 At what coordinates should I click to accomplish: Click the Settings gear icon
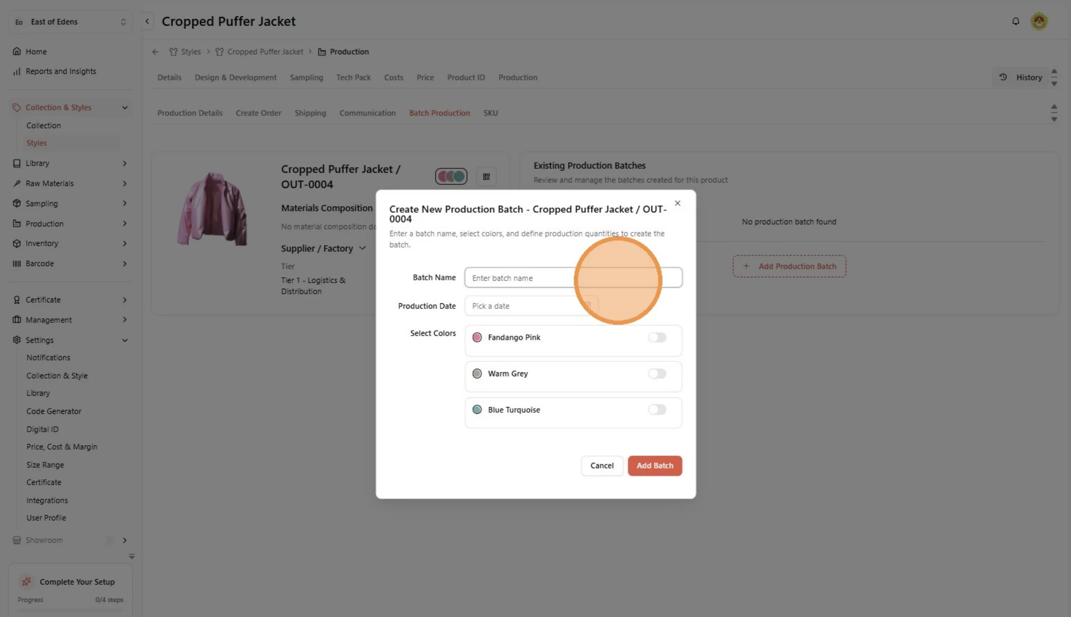(x=17, y=340)
